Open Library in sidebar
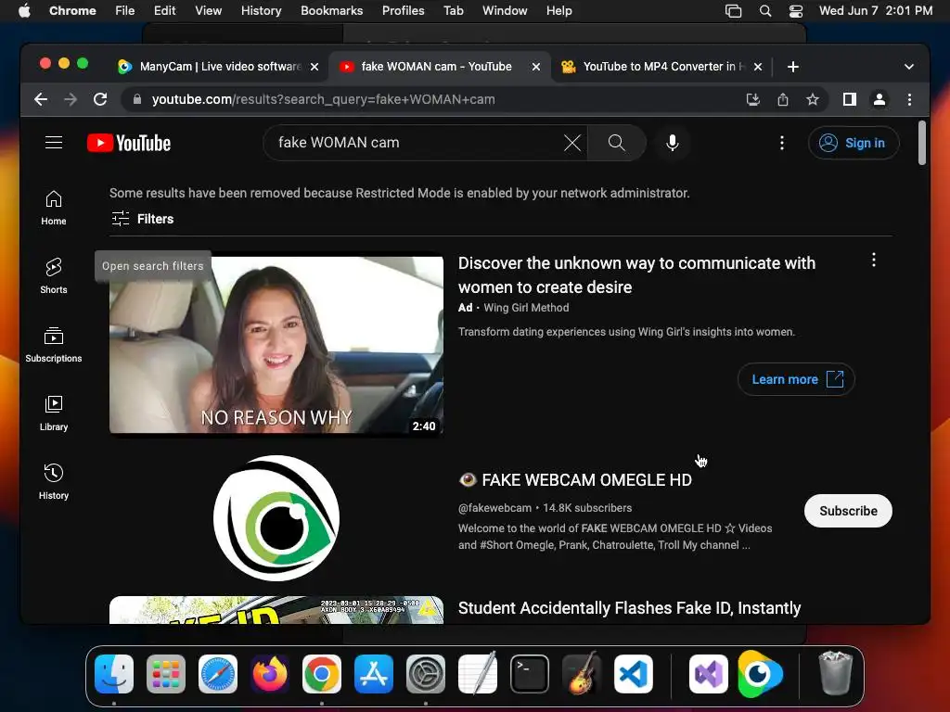Viewport: 950px width, 712px height. click(54, 413)
